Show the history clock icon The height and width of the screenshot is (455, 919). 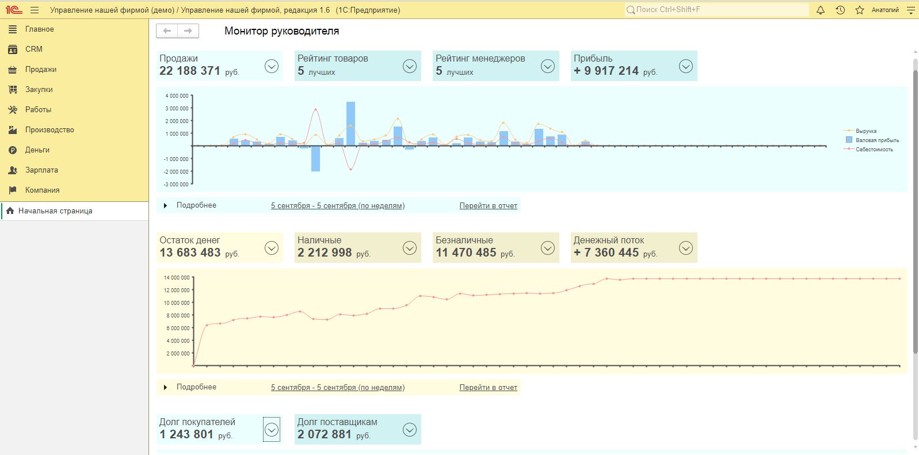pyautogui.click(x=840, y=10)
